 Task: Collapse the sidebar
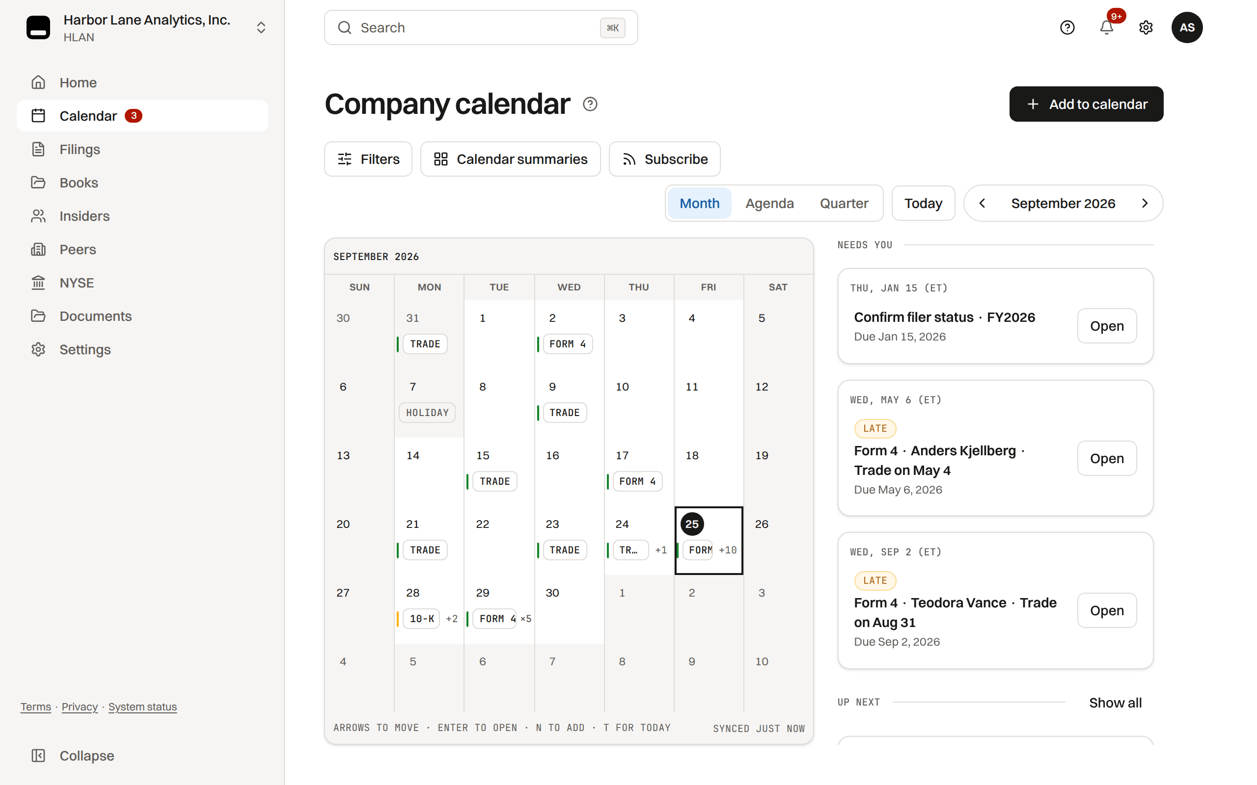73,756
